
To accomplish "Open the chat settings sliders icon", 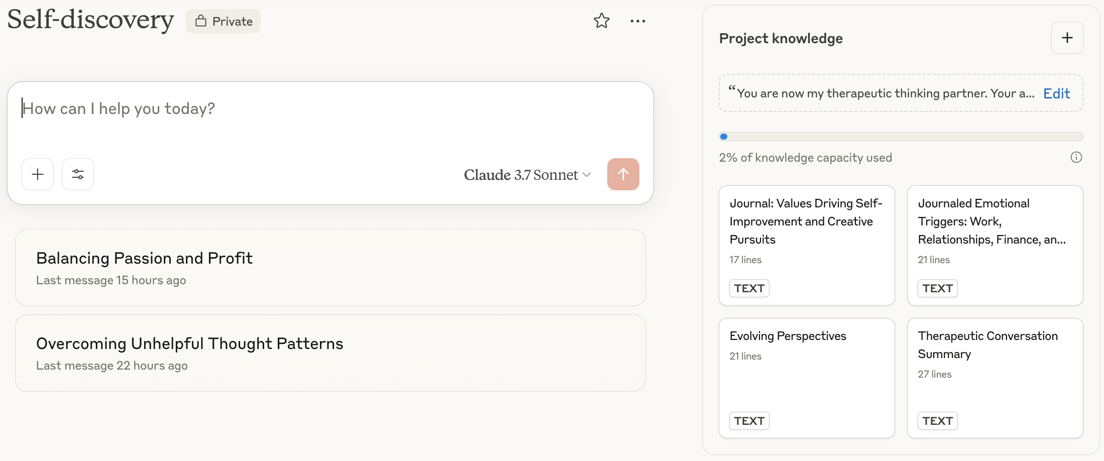I will [78, 174].
